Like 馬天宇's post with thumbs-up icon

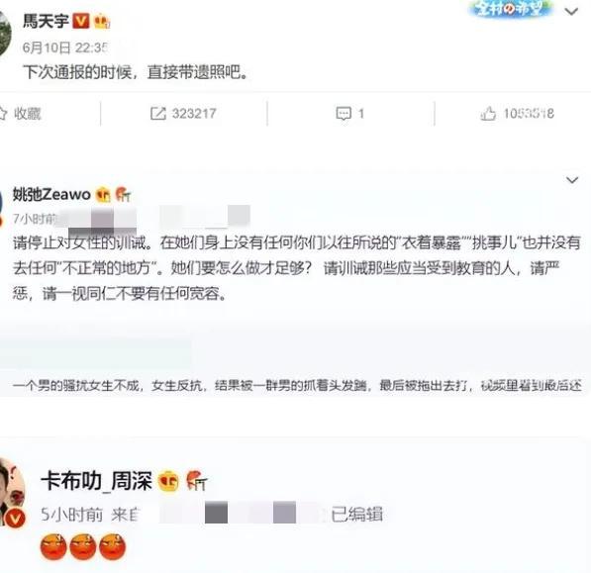coord(488,113)
